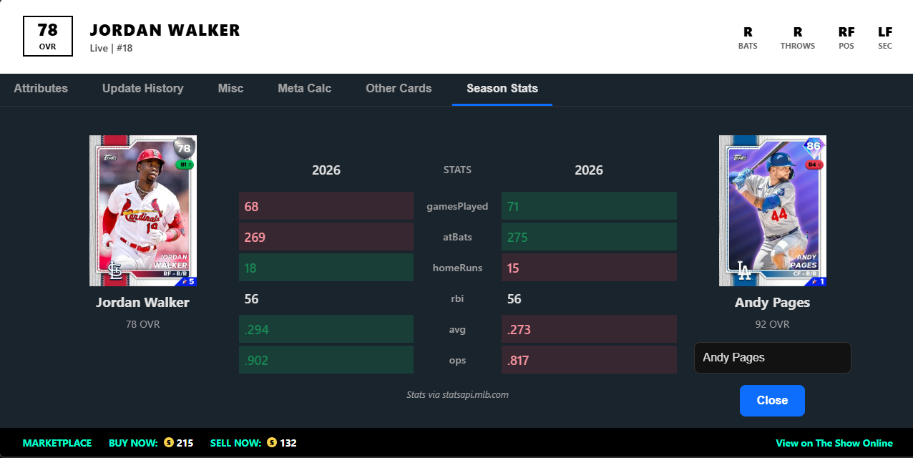
Task: Click Andy Pages' homeRuns value 15
Action: tap(589, 268)
